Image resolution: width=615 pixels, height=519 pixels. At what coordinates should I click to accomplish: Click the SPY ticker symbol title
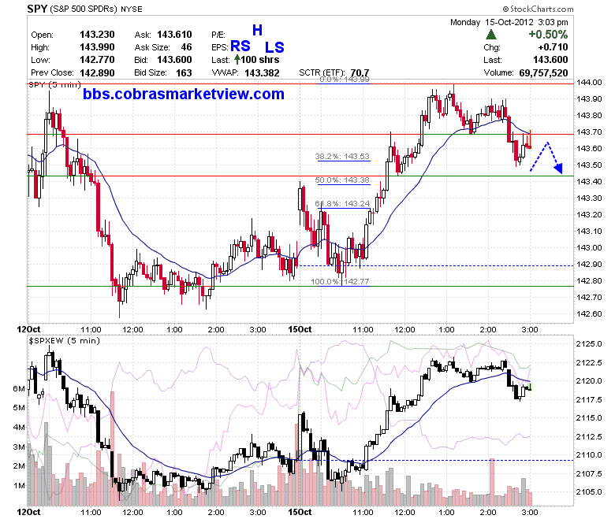point(37,9)
